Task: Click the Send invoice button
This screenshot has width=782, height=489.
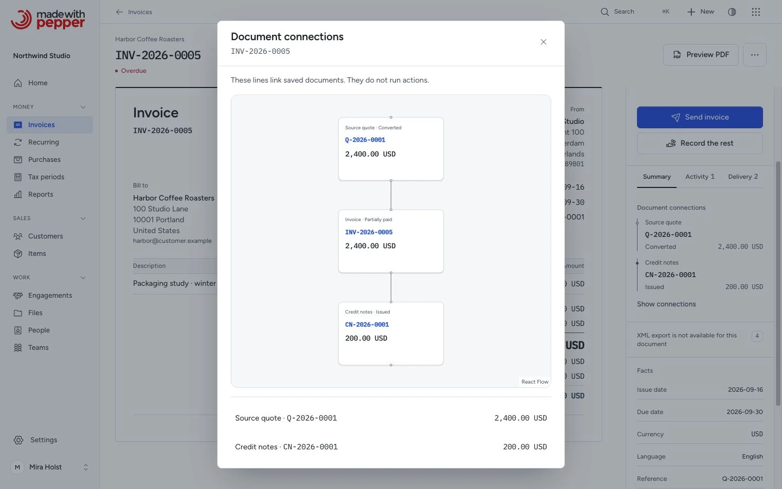Action: 700,117
